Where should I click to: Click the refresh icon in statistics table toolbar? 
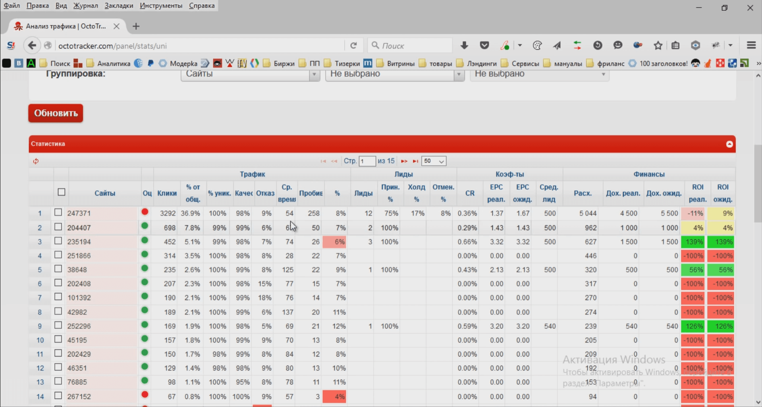pos(36,161)
